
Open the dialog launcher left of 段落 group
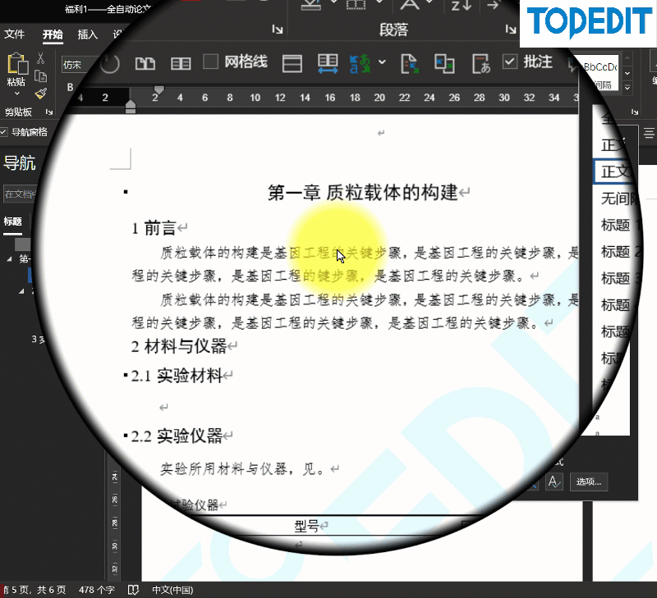coord(277,29)
